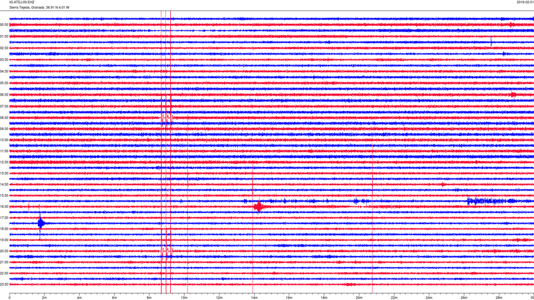The image size is (534, 300).
Task: Click the 26m tick on the minute axis
Action: (x=464, y=298)
